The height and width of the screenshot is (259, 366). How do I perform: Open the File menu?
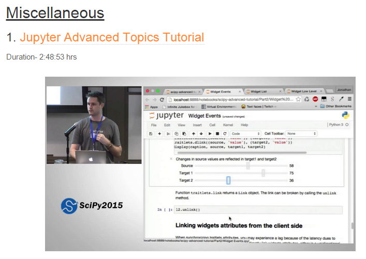(x=154, y=125)
